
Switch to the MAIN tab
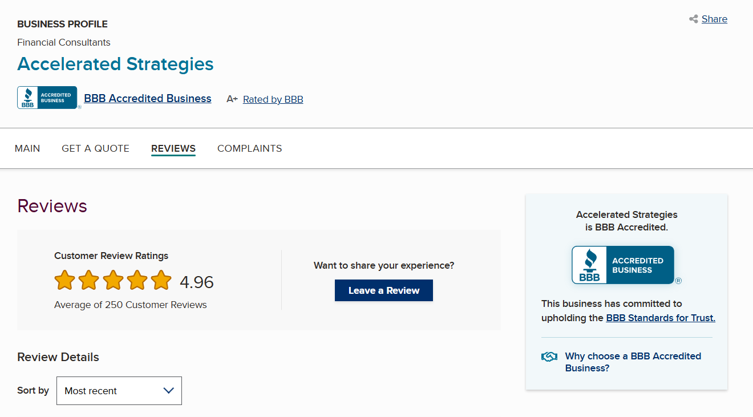27,148
